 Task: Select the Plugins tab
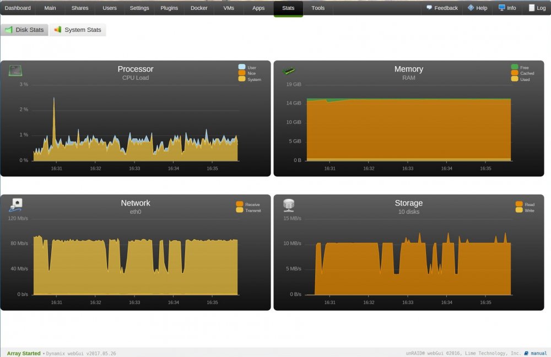pyautogui.click(x=169, y=8)
